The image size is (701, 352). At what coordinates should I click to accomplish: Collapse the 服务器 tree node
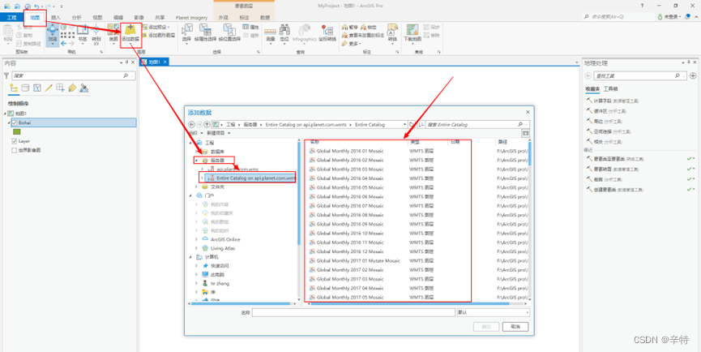[196, 160]
